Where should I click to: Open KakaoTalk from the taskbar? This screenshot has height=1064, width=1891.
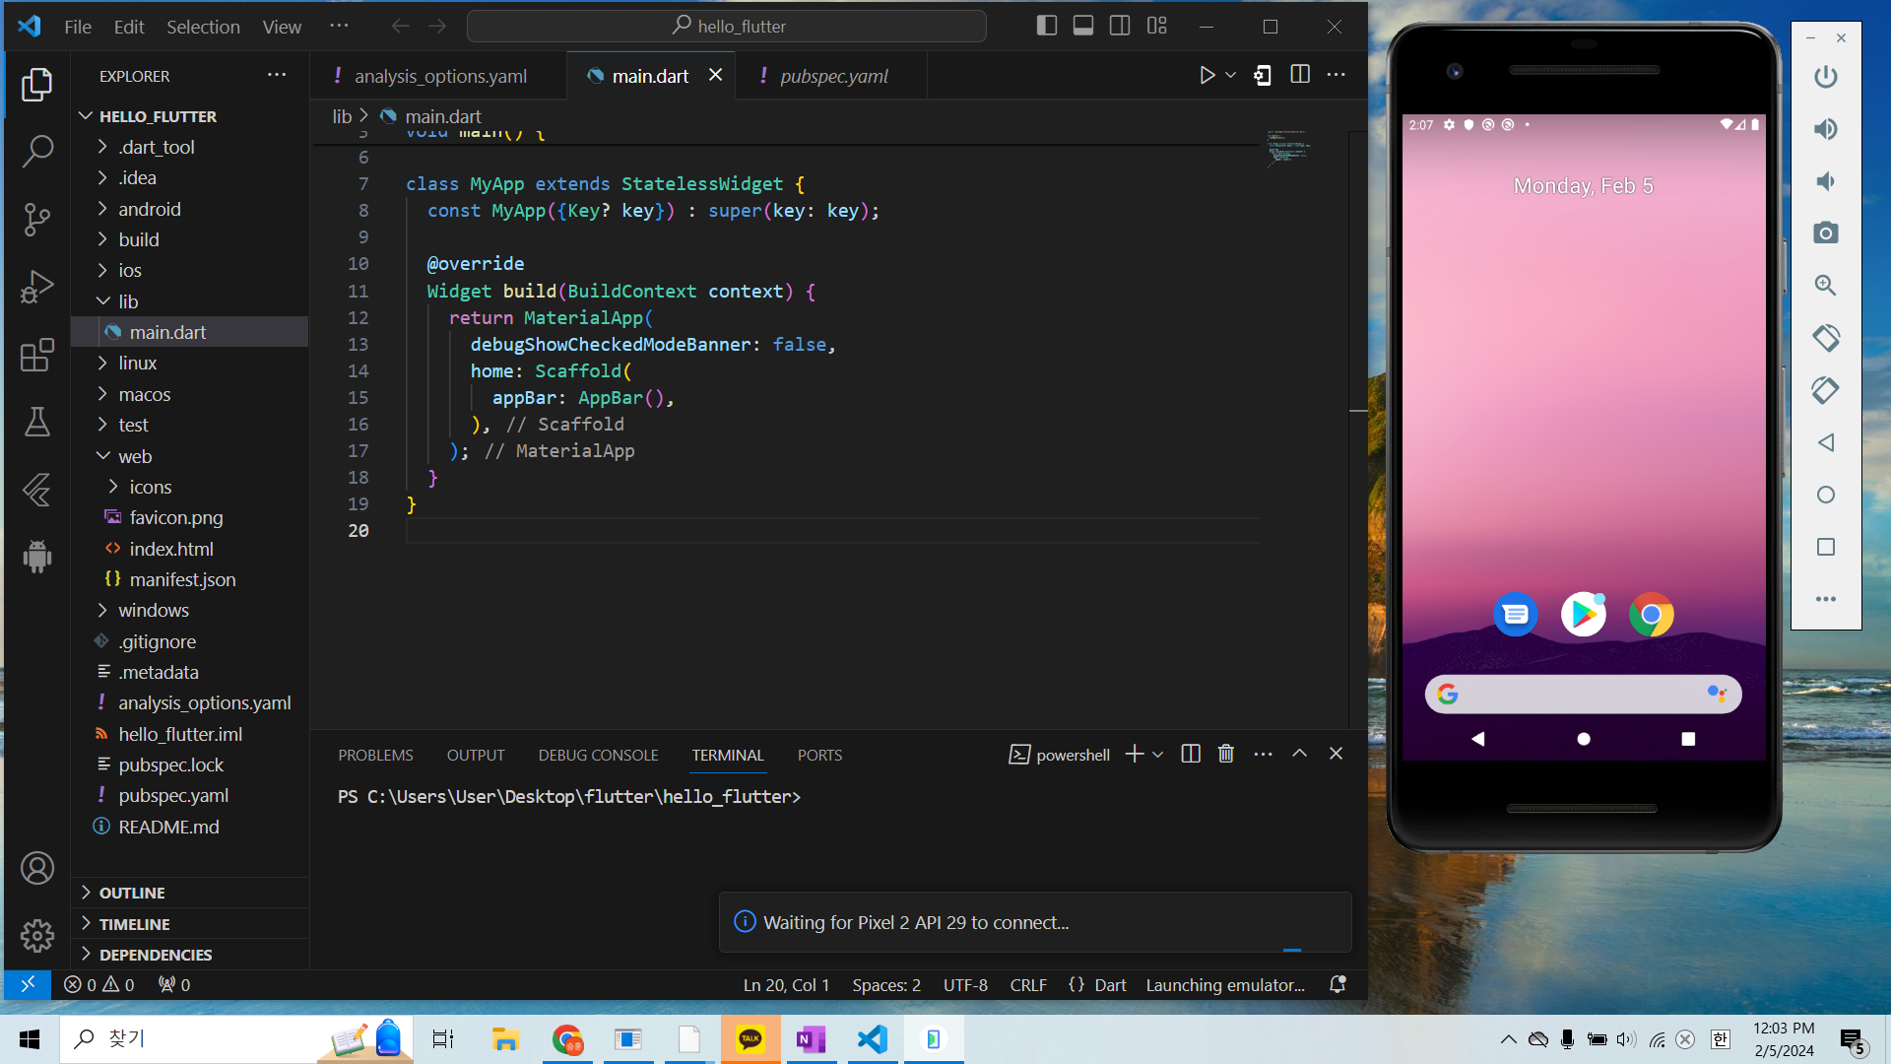(750, 1039)
